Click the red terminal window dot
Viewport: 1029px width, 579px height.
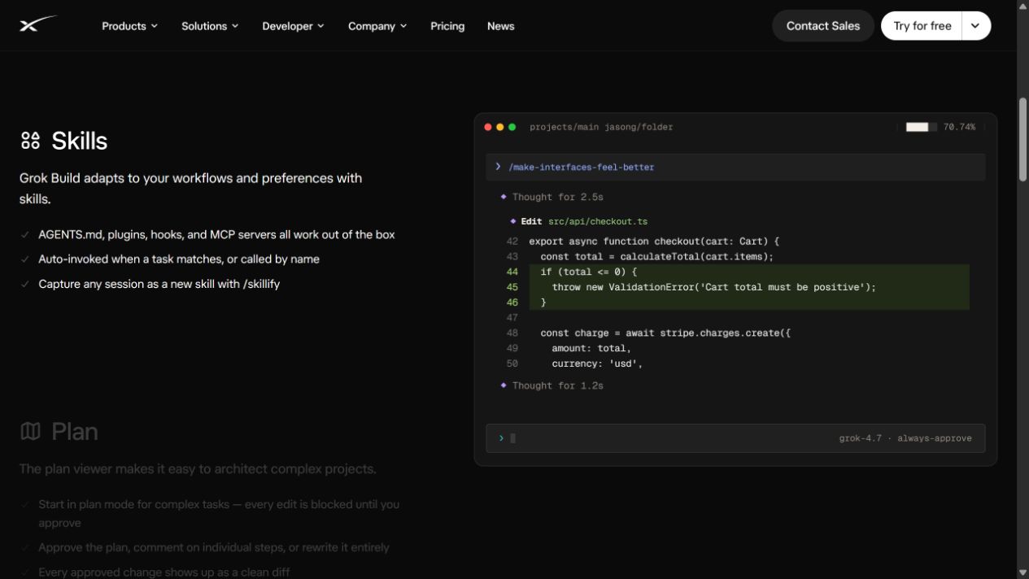pyautogui.click(x=488, y=127)
